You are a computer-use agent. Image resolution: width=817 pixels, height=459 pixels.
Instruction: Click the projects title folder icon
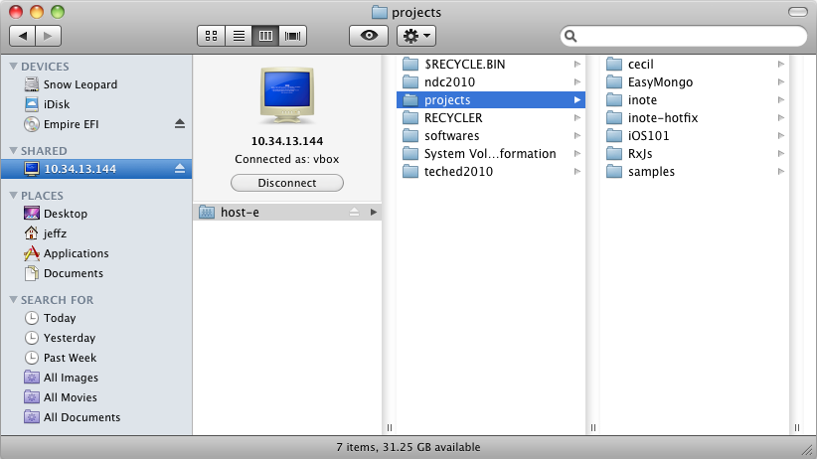point(380,12)
